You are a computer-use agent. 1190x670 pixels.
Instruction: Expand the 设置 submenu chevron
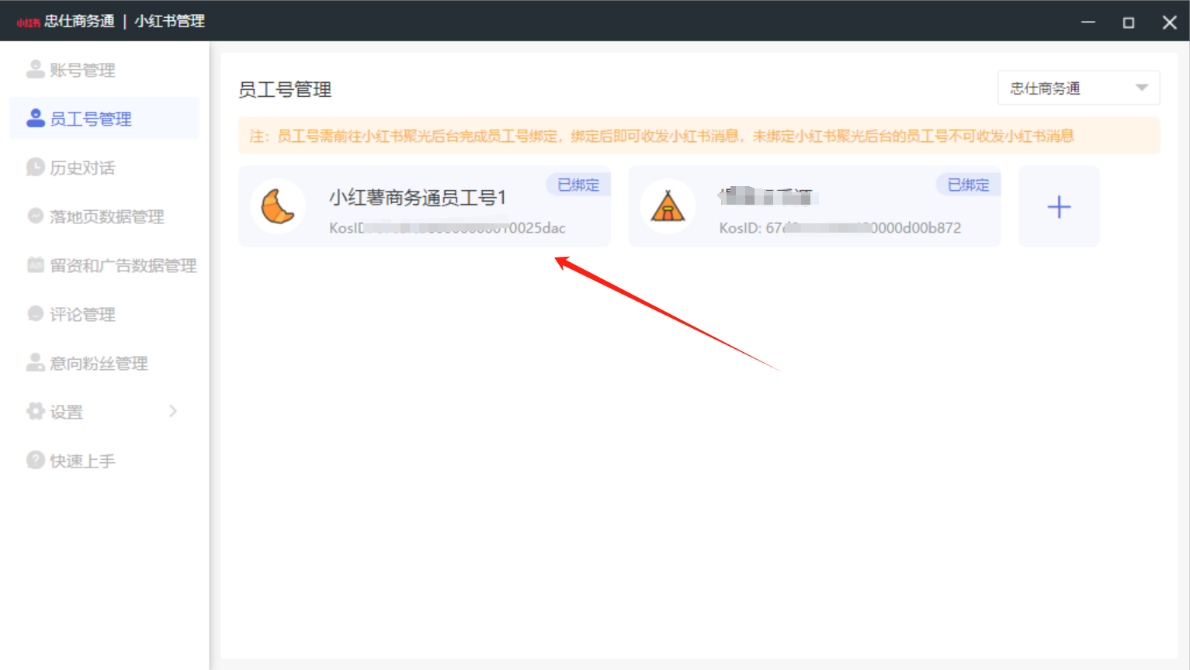coord(173,411)
